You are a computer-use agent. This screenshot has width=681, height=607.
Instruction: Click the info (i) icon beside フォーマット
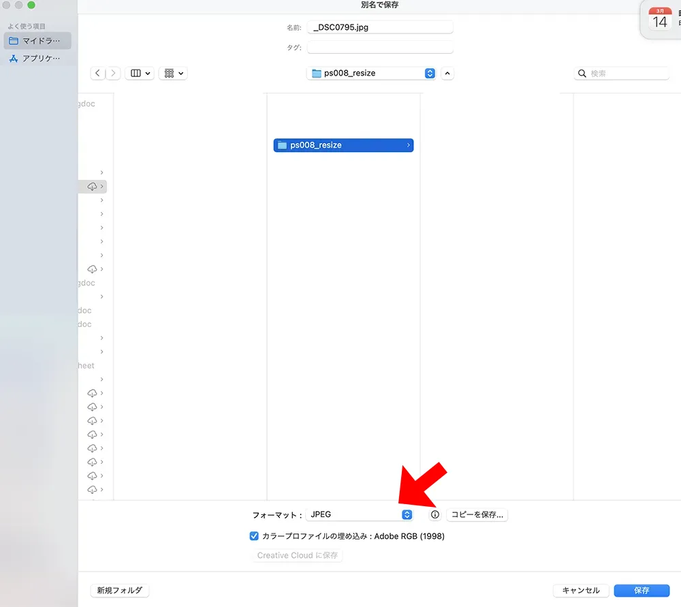pos(434,514)
